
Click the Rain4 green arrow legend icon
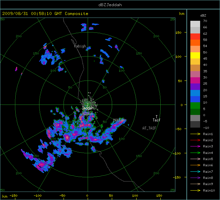point(195,153)
